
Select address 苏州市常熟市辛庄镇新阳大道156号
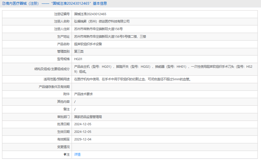98,29
